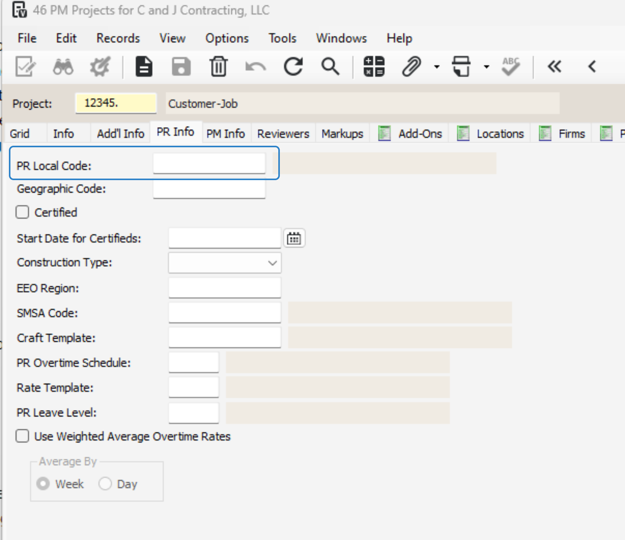Enable the Certified checkbox
Image resolution: width=625 pixels, height=540 pixels.
click(x=22, y=212)
